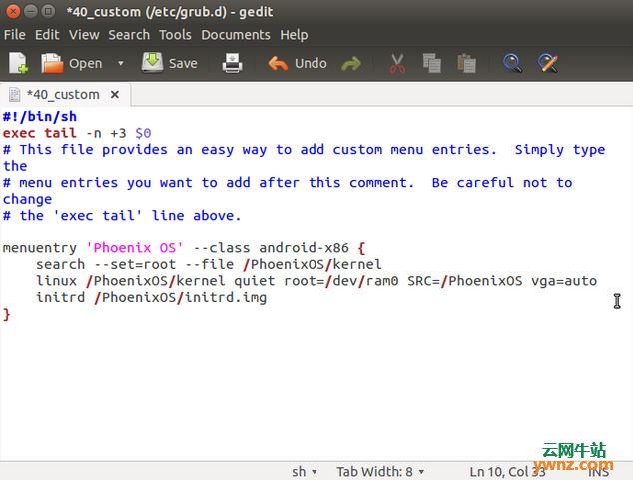Open the Search menu
Image resolution: width=633 pixels, height=480 pixels.
(129, 35)
